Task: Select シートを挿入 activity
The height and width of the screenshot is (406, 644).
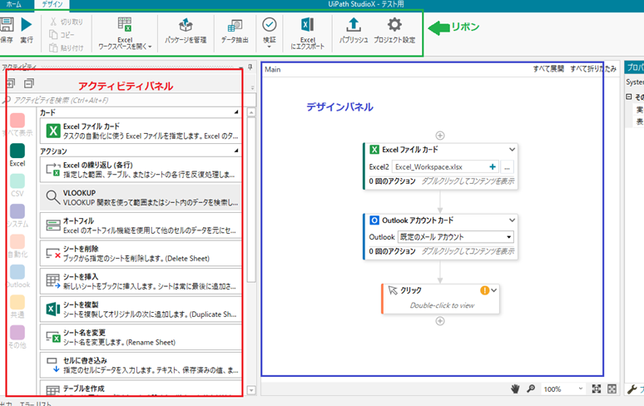Action: click(141, 281)
